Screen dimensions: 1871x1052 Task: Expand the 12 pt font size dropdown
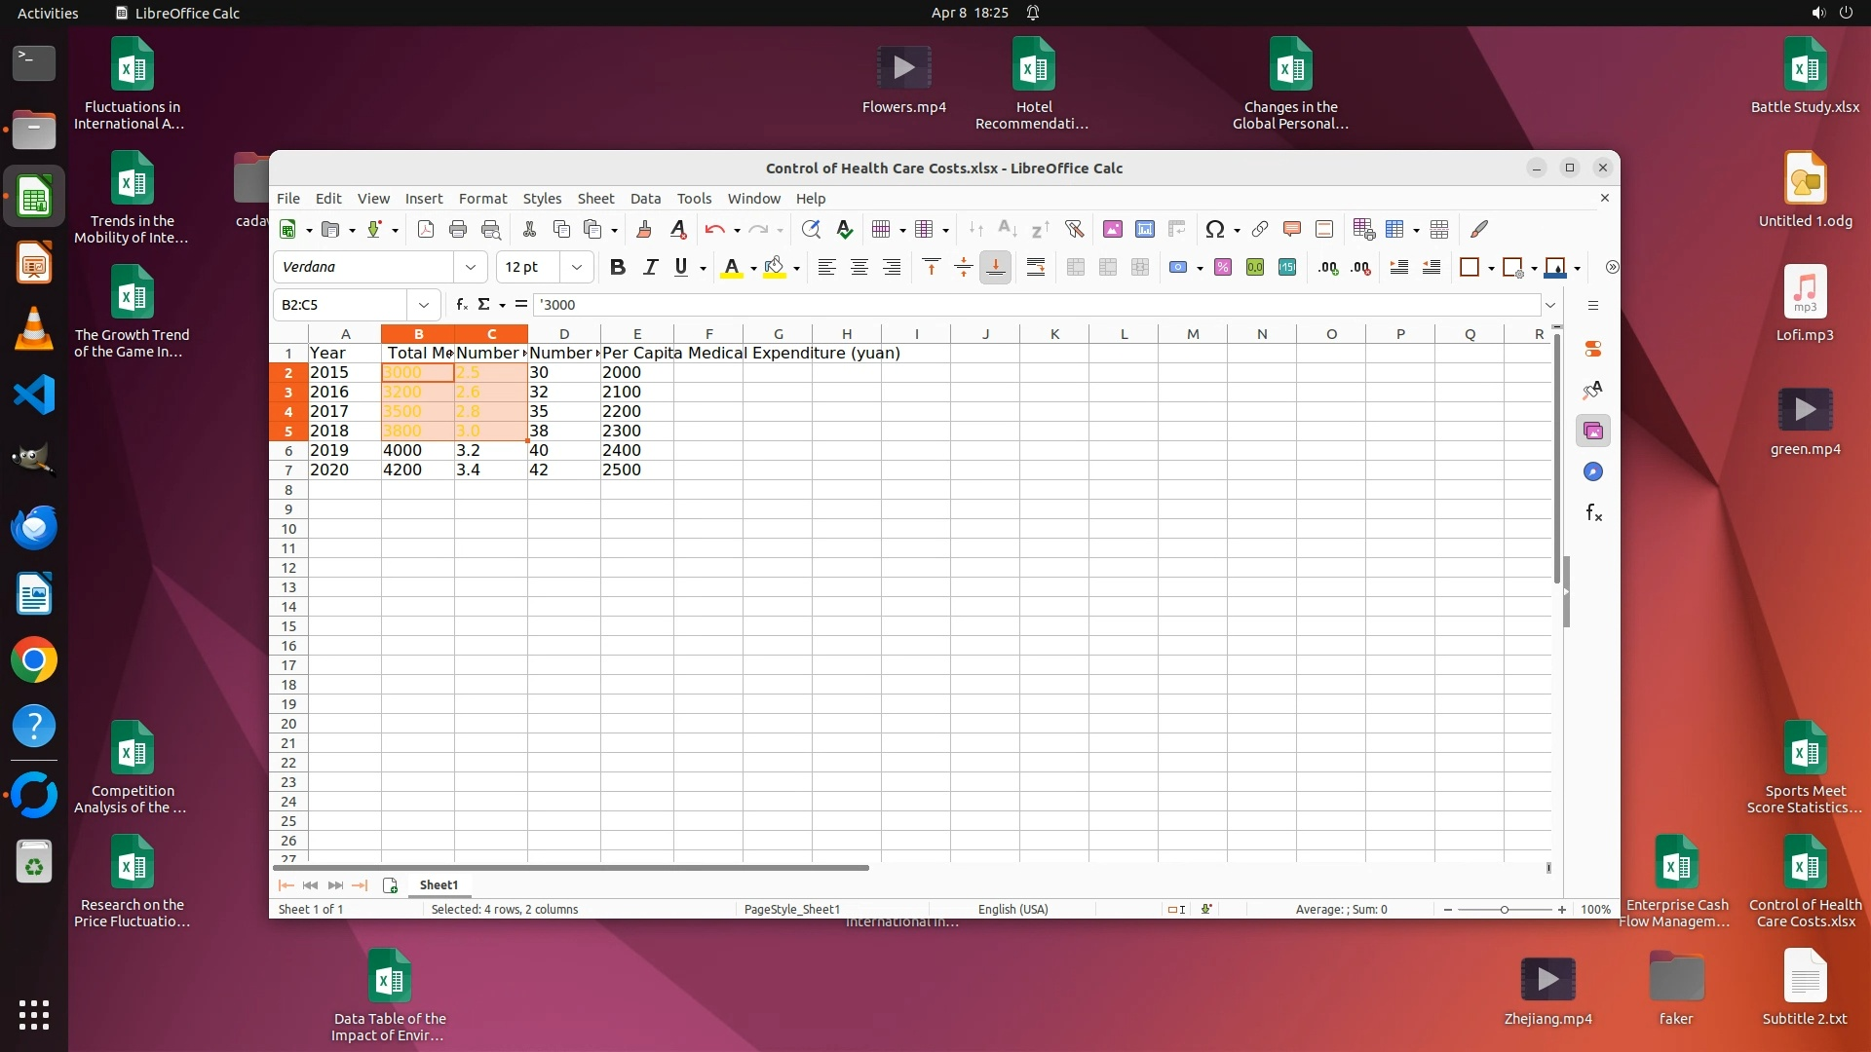point(577,267)
